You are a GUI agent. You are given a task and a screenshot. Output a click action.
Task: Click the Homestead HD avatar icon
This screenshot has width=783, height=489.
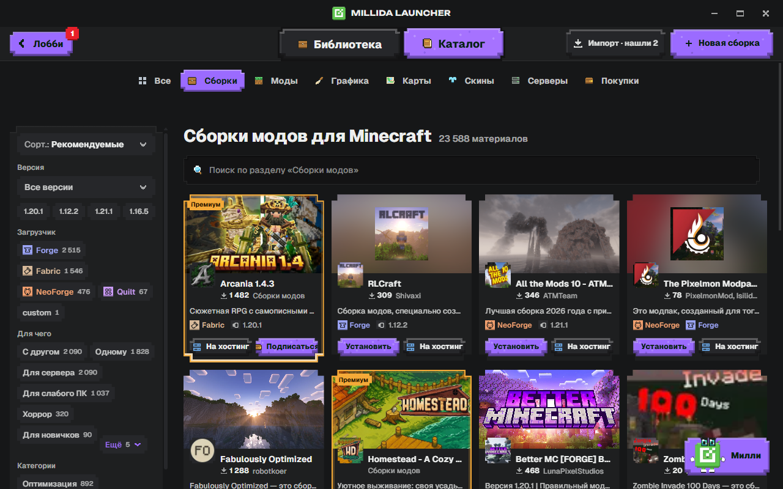[351, 451]
